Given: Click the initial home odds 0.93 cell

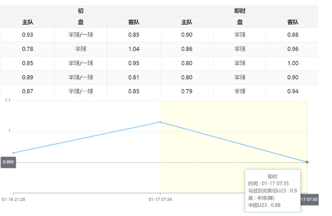Looking at the screenshot, I should coord(28,35).
